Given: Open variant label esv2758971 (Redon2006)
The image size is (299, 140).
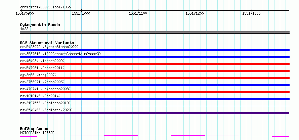Looking at the screenshot, I should (x=42, y=82).
